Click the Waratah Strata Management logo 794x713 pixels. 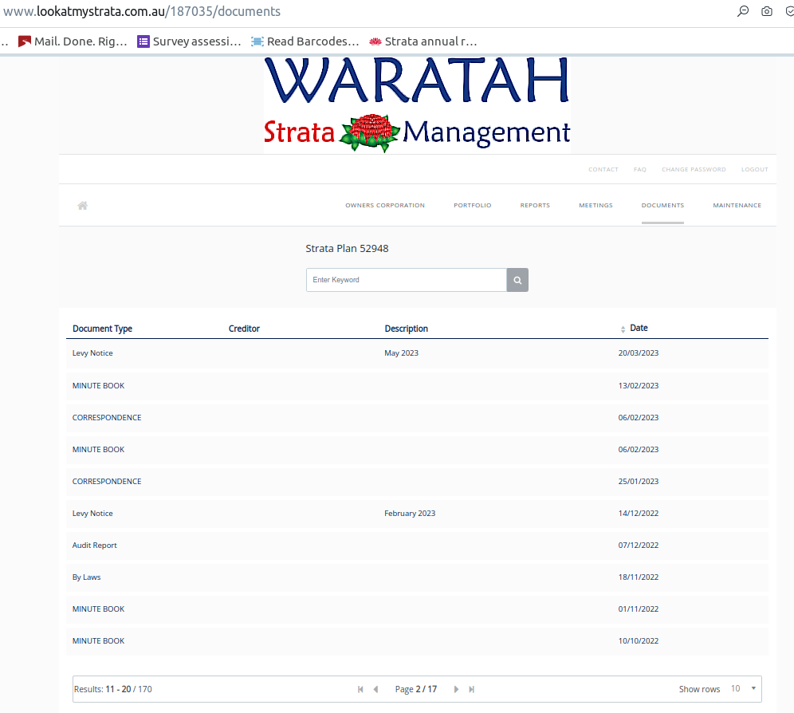pos(417,104)
